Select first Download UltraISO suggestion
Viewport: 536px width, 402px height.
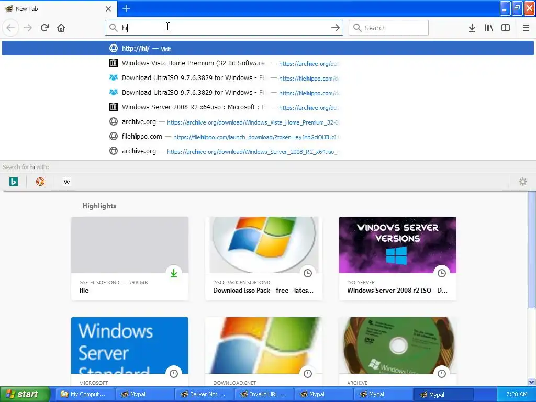pos(267,77)
